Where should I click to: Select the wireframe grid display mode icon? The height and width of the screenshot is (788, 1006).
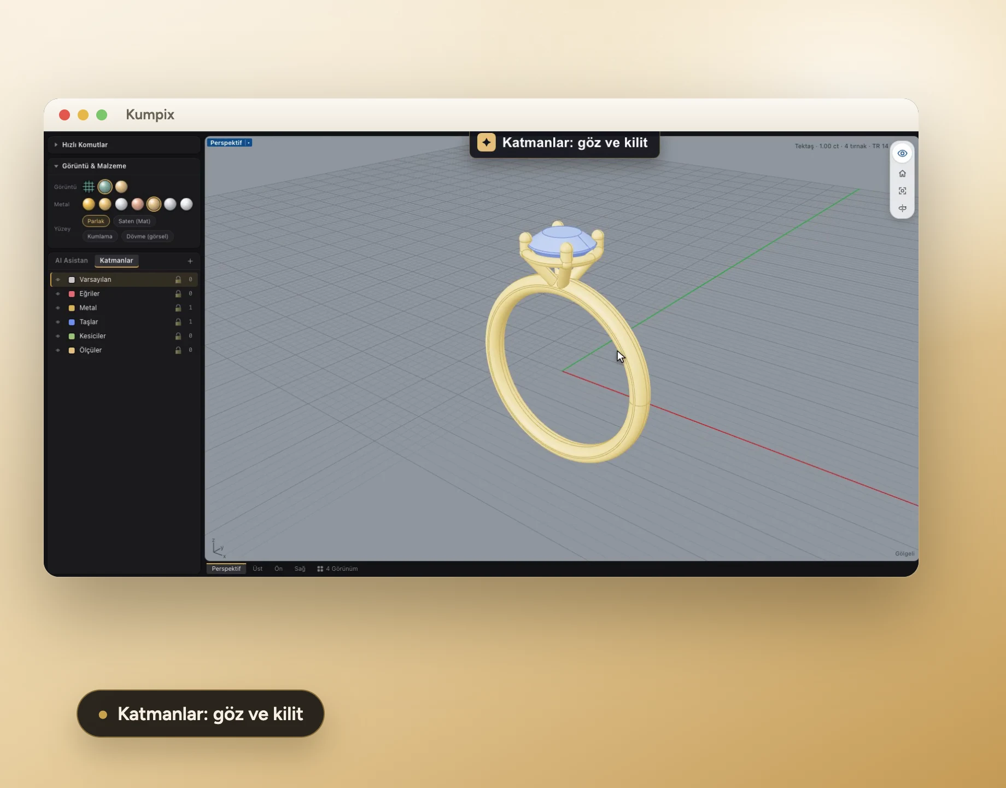coord(89,187)
